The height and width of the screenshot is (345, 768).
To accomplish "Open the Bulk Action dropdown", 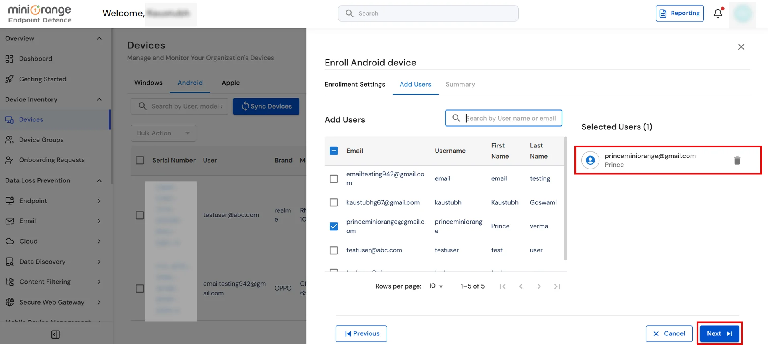I will tap(163, 133).
